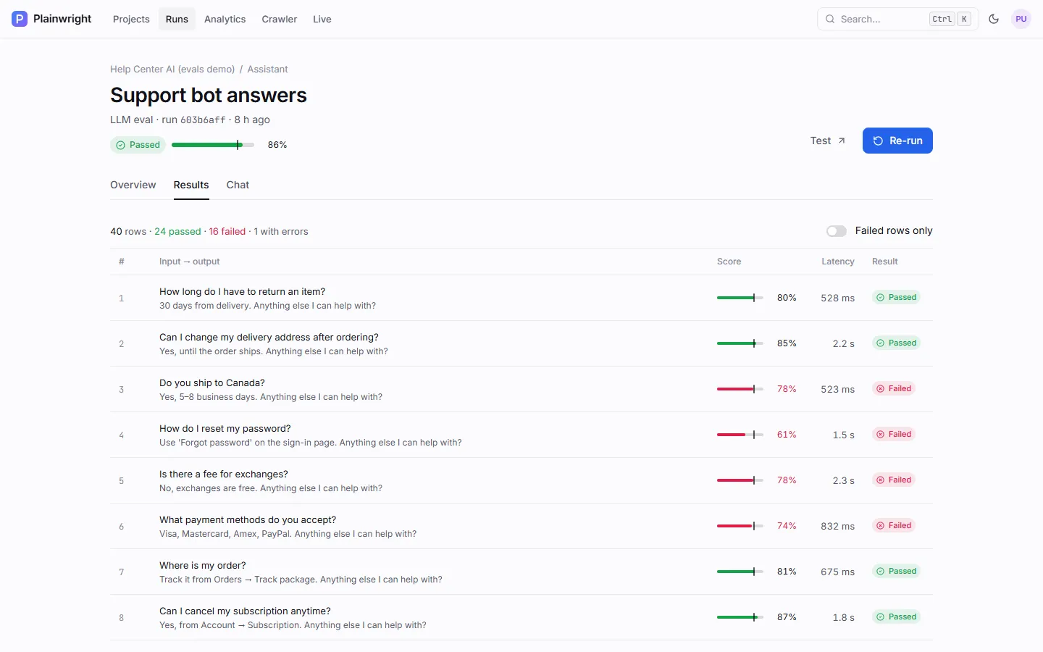Go to Help Center AI (evals demo) breadcrumb
Viewport: 1043px width, 652px height.
click(x=172, y=70)
